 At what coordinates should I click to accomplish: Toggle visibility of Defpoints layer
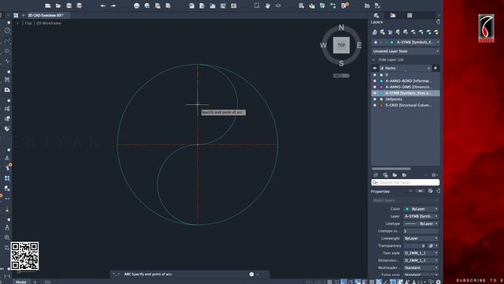pyautogui.click(x=375, y=99)
